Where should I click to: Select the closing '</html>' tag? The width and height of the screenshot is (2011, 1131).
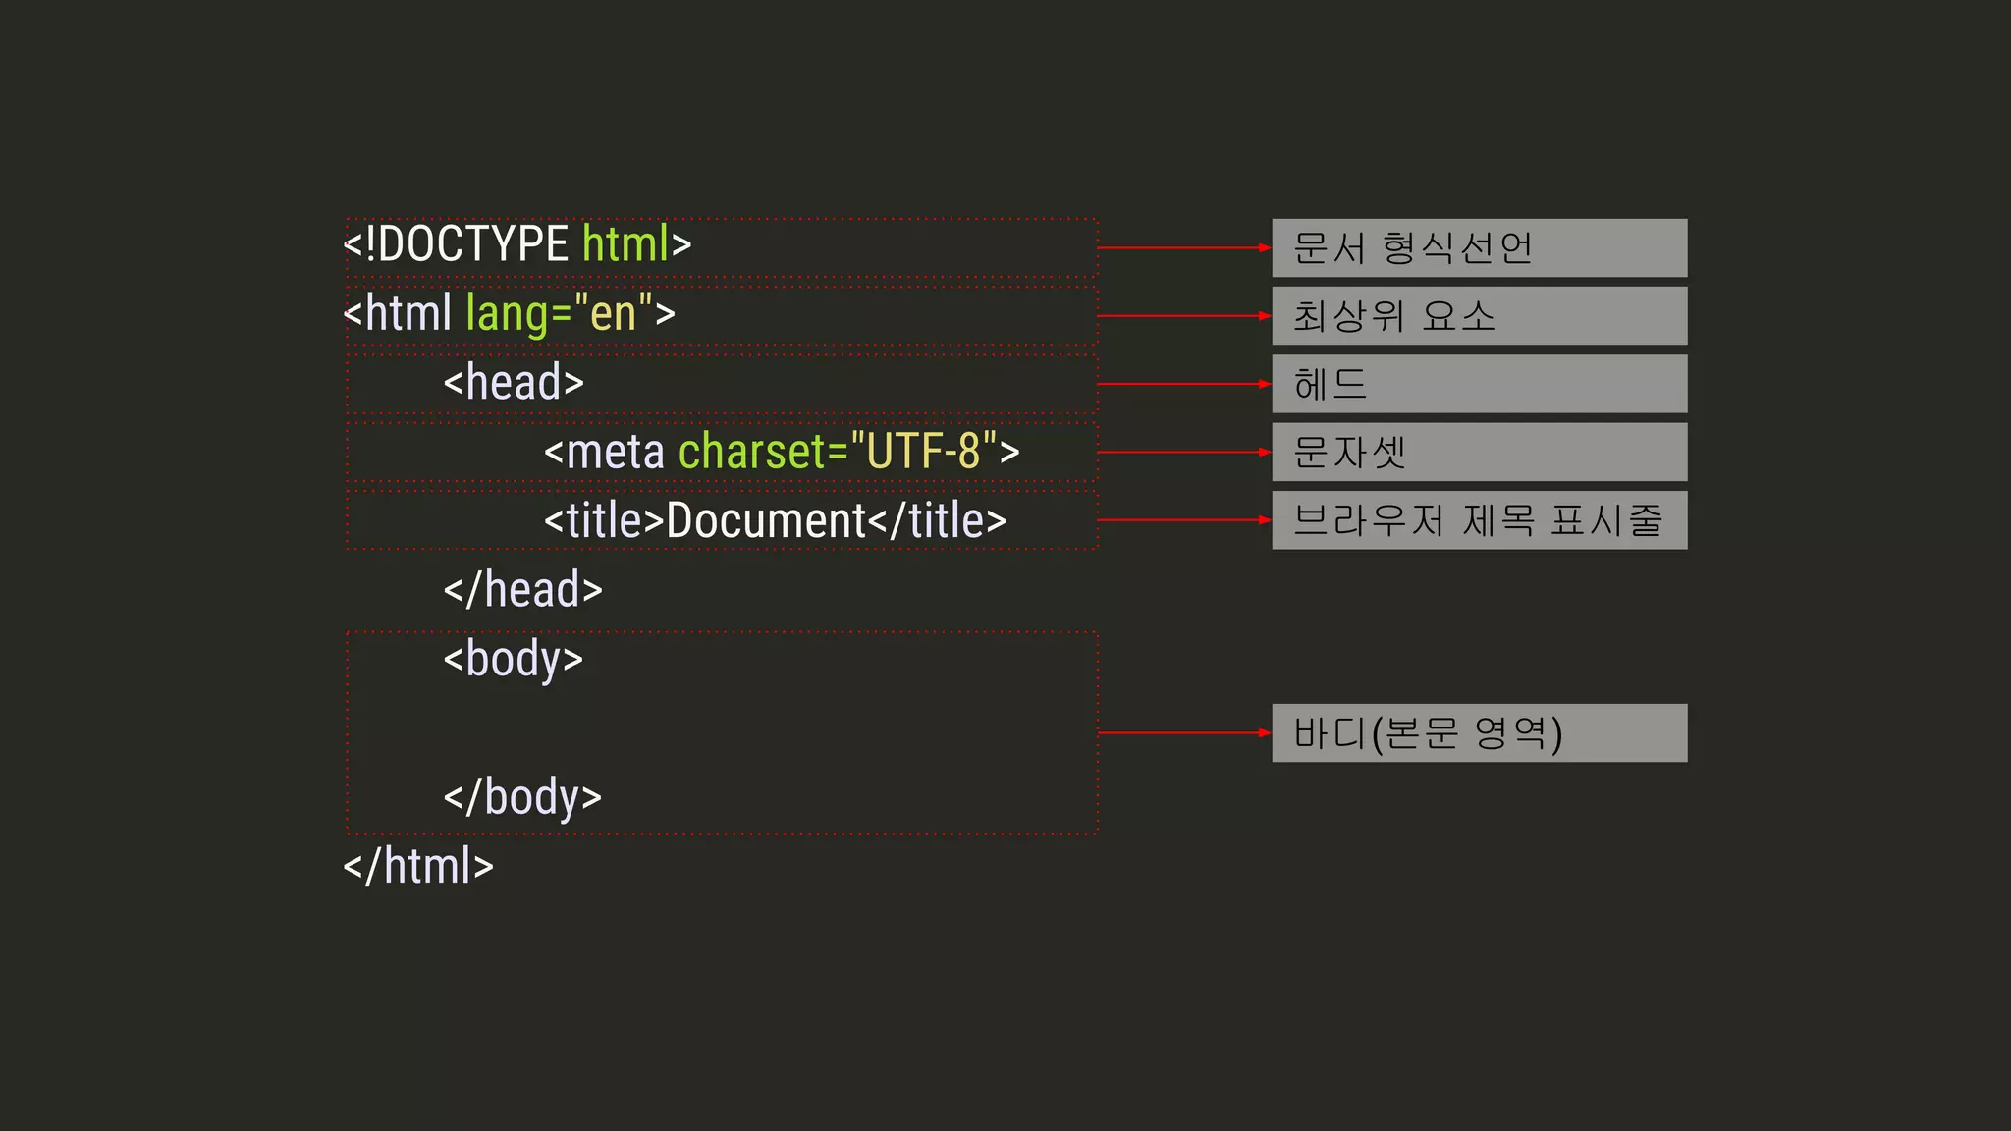[x=418, y=866]
